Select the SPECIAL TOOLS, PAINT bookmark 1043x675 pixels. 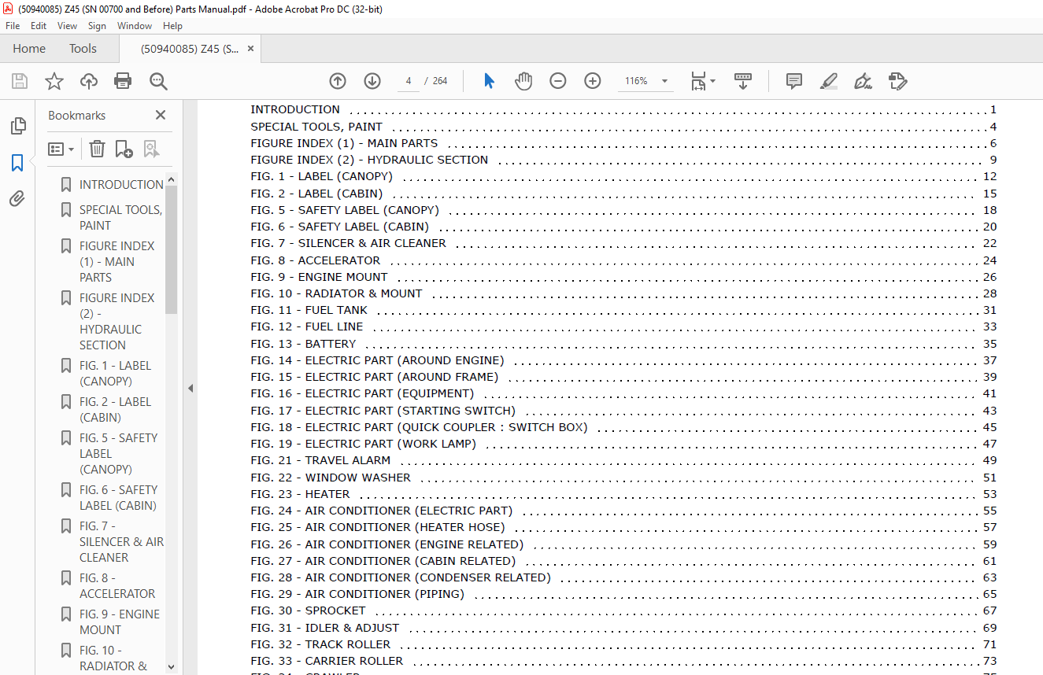pos(120,218)
